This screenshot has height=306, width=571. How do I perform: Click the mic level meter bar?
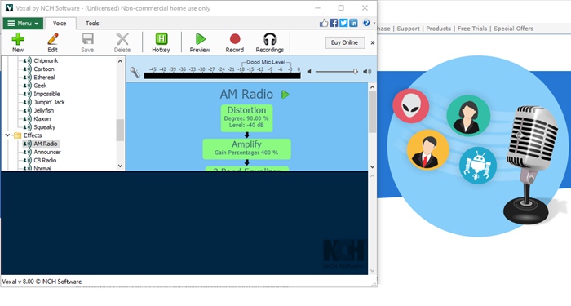pyautogui.click(x=223, y=76)
